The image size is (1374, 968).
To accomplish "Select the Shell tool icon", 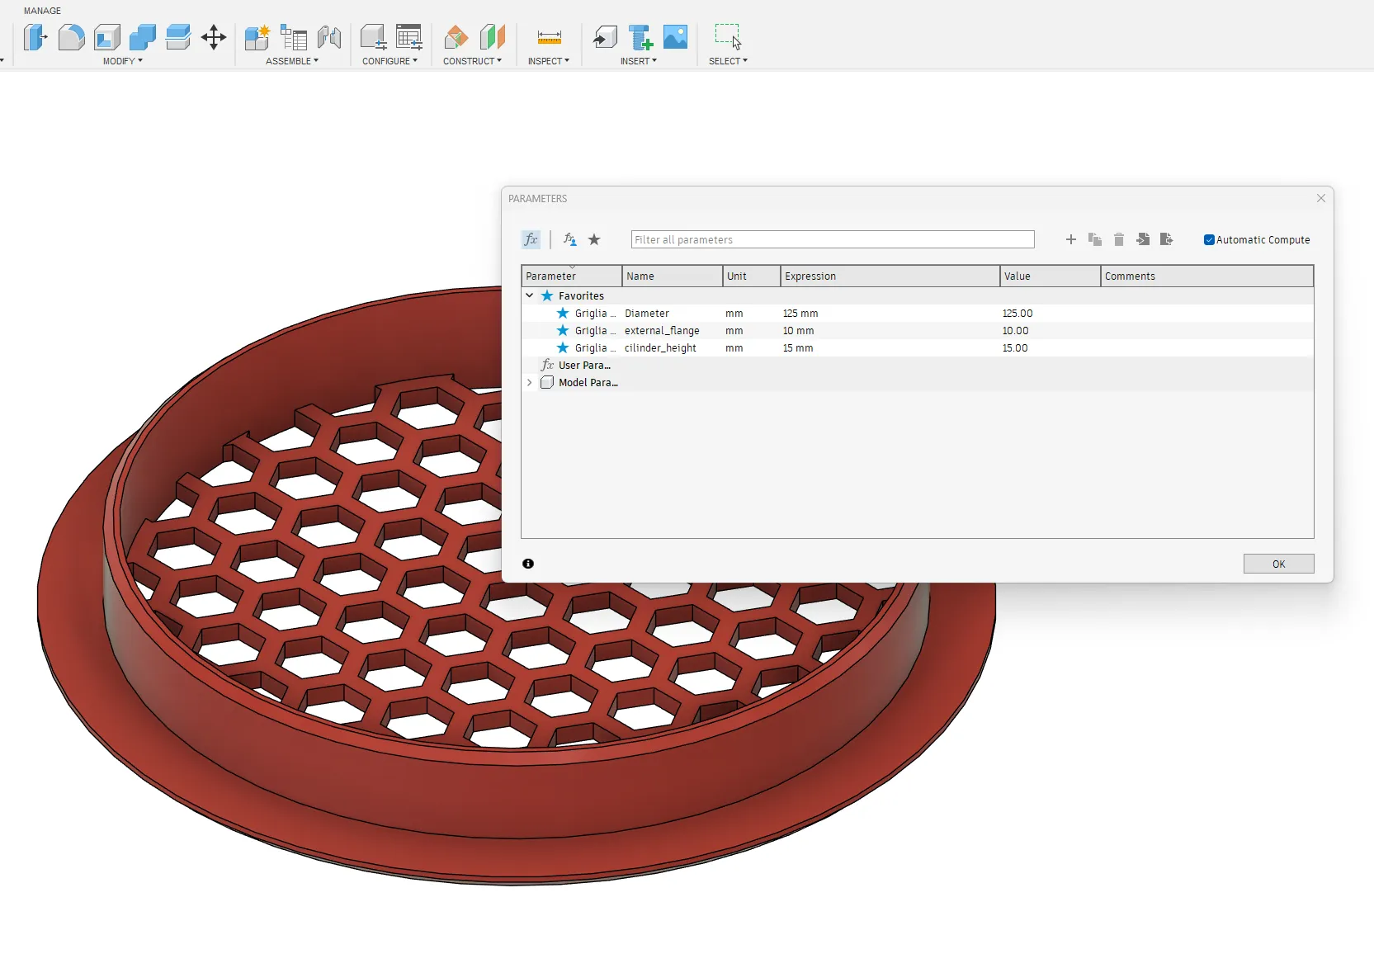I will (x=107, y=37).
